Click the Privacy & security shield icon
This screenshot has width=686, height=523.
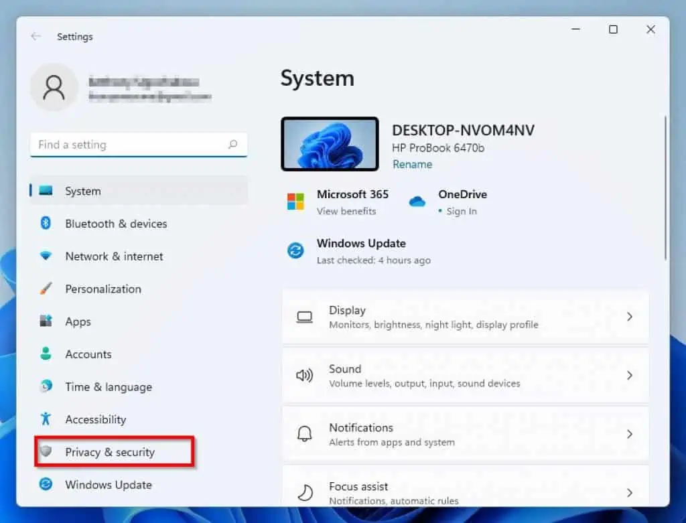46,452
